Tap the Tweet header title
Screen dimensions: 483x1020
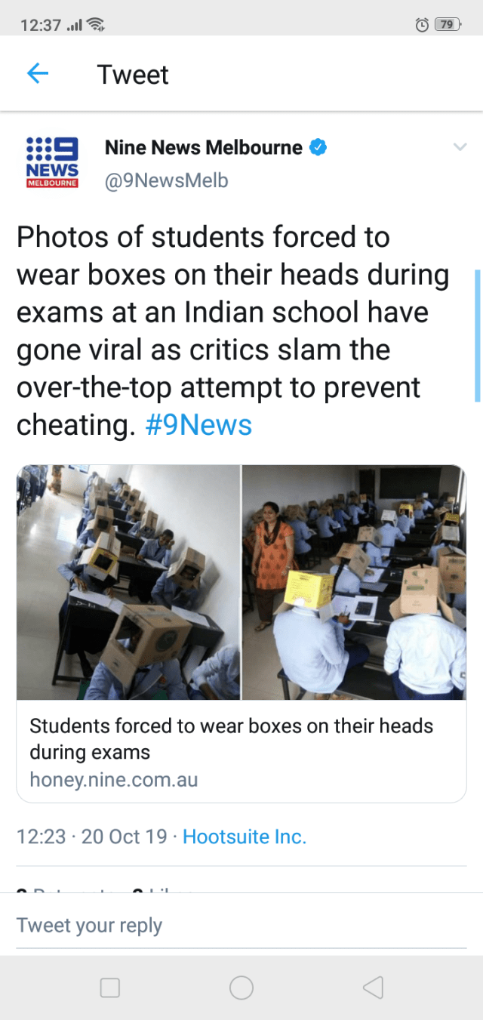(x=133, y=75)
